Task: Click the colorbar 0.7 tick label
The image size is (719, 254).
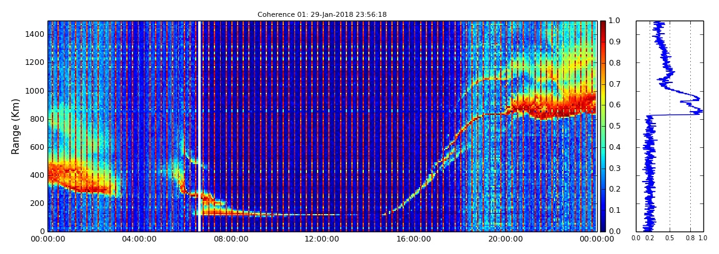Action: click(x=613, y=84)
